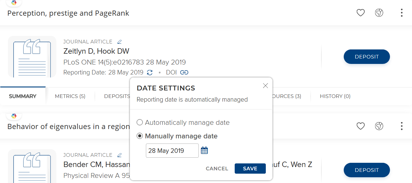
Task: Favourite the Perception, prestige and PageRank publication
Action: (361, 13)
